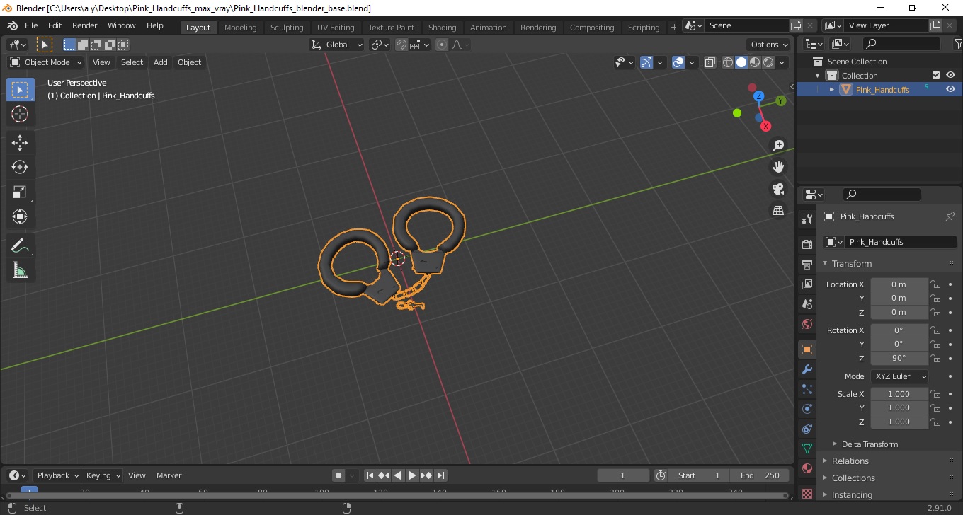Screen dimensions: 963x515
Task: Open the Options dropdown in header
Action: pos(770,44)
